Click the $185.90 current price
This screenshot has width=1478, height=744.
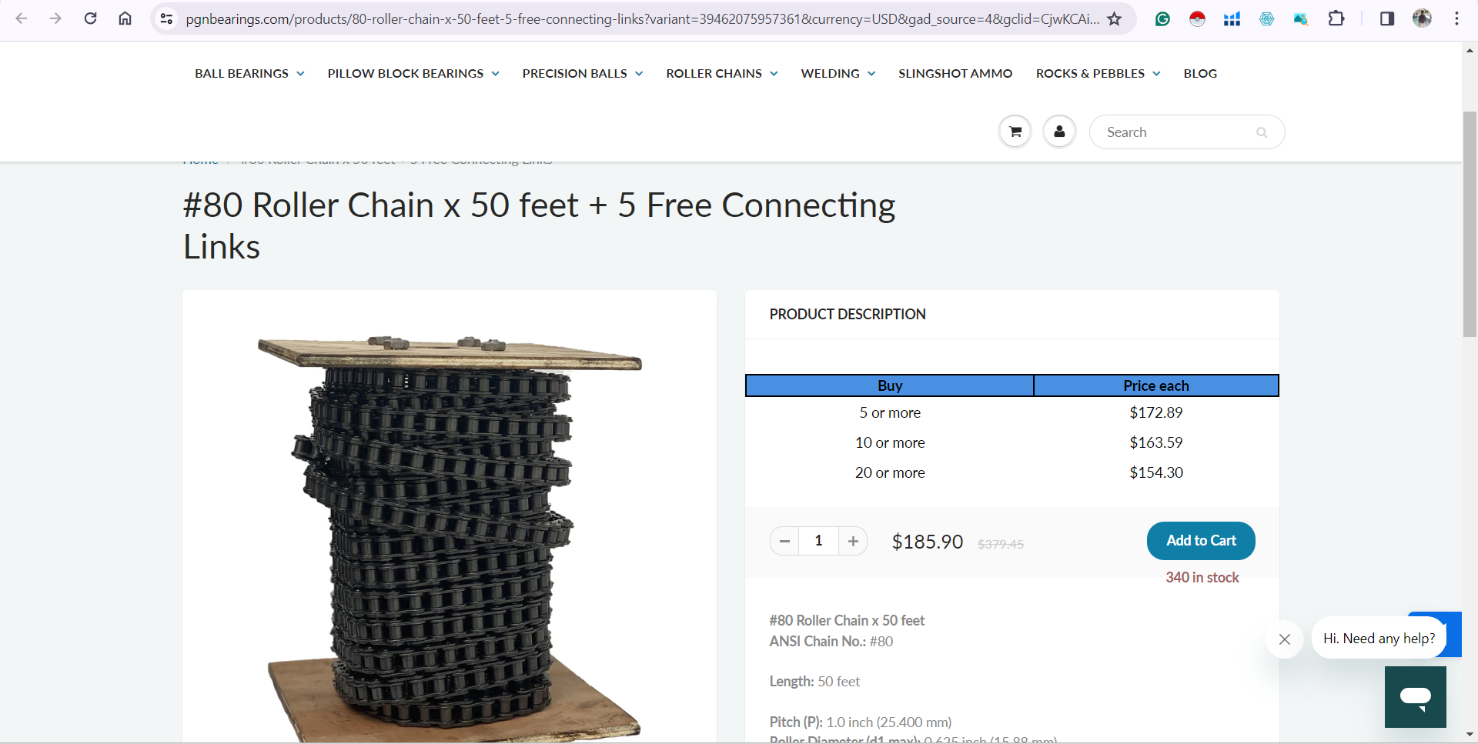(x=928, y=542)
